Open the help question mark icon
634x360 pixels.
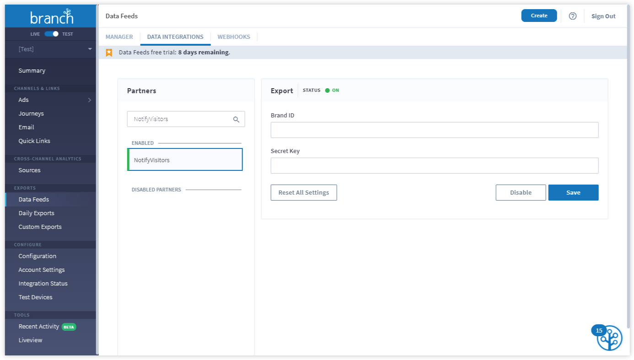573,16
